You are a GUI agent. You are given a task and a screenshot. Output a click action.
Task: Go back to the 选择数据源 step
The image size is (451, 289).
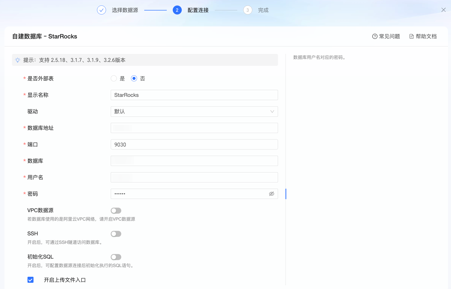click(125, 10)
